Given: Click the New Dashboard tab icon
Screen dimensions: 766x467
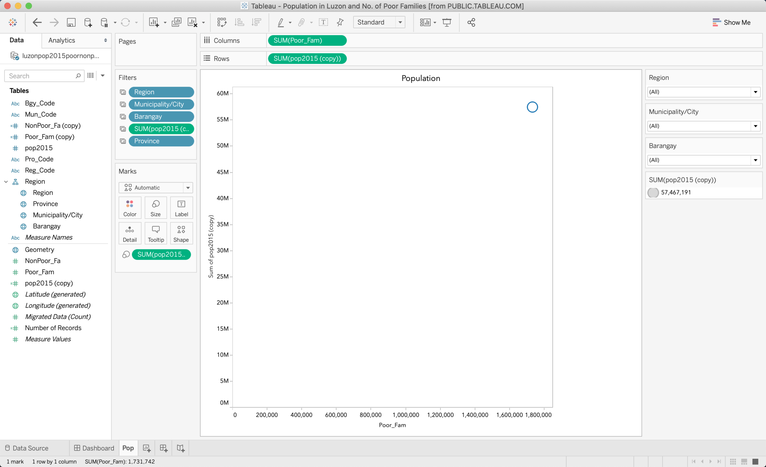Looking at the screenshot, I should (x=164, y=448).
